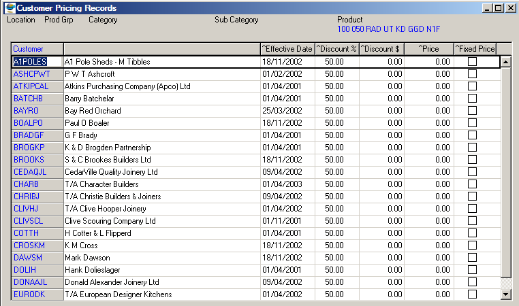519x306 pixels.
Task: Tick Fixed Price for CedarVille Quality Joinery
Action: click(x=472, y=172)
